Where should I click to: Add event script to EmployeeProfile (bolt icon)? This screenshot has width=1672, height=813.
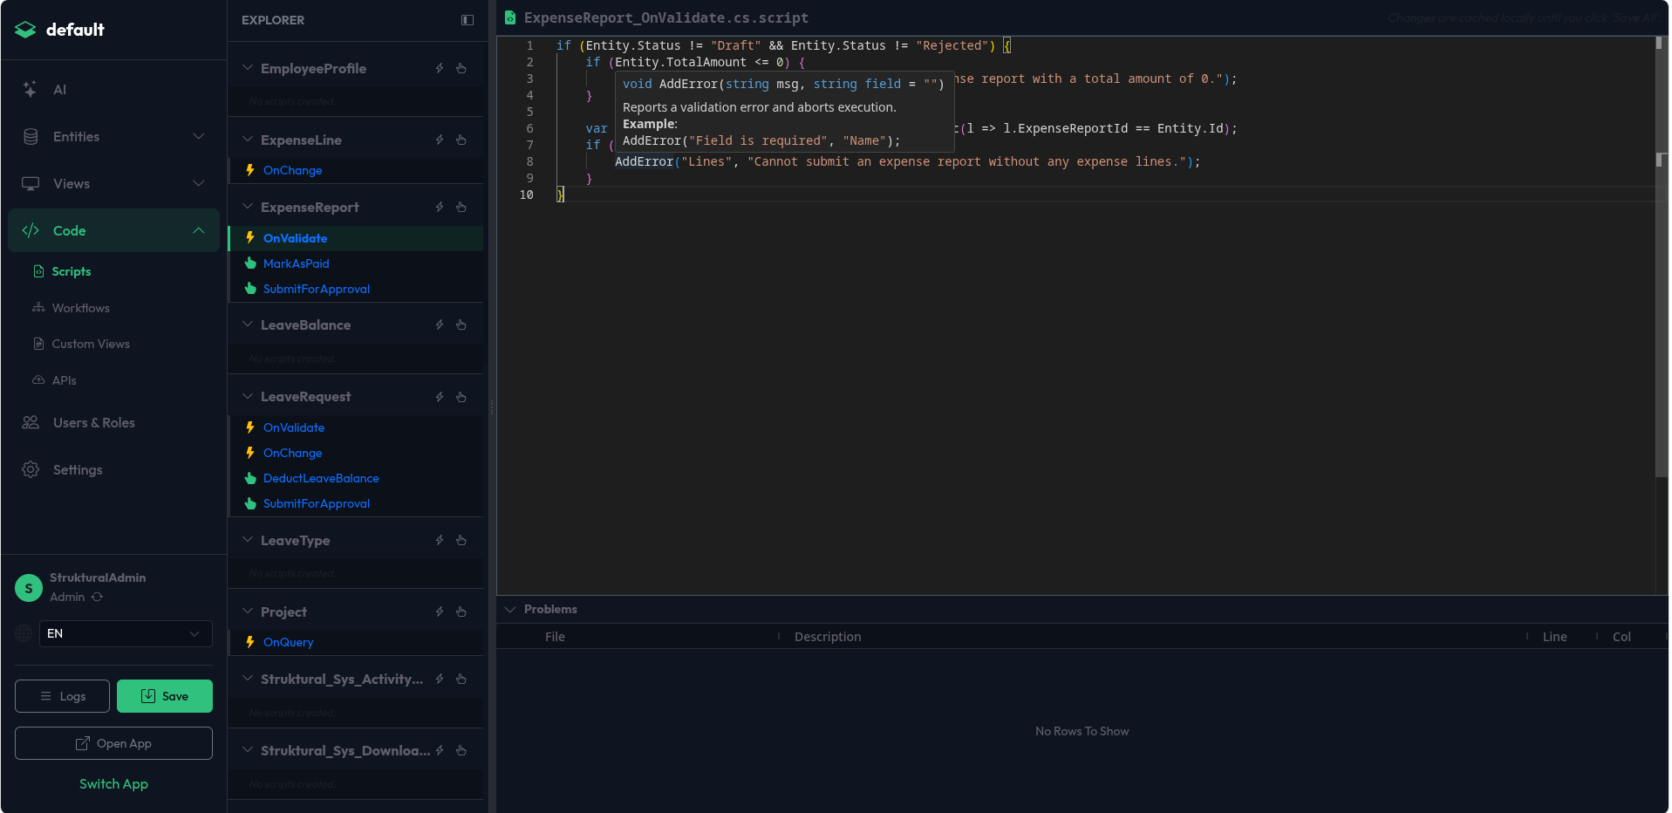440,68
